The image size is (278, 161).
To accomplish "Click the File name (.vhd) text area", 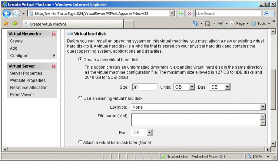I will [x=196, y=120].
